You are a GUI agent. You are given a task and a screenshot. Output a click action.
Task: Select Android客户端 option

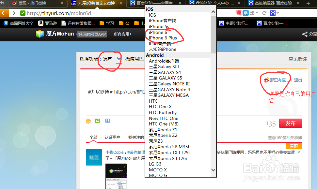pos(164,61)
